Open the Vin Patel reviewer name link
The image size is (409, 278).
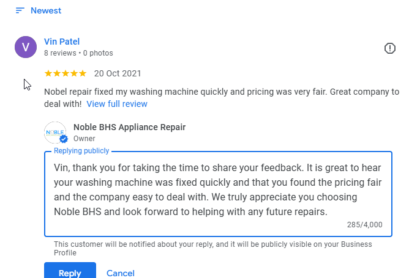62,42
